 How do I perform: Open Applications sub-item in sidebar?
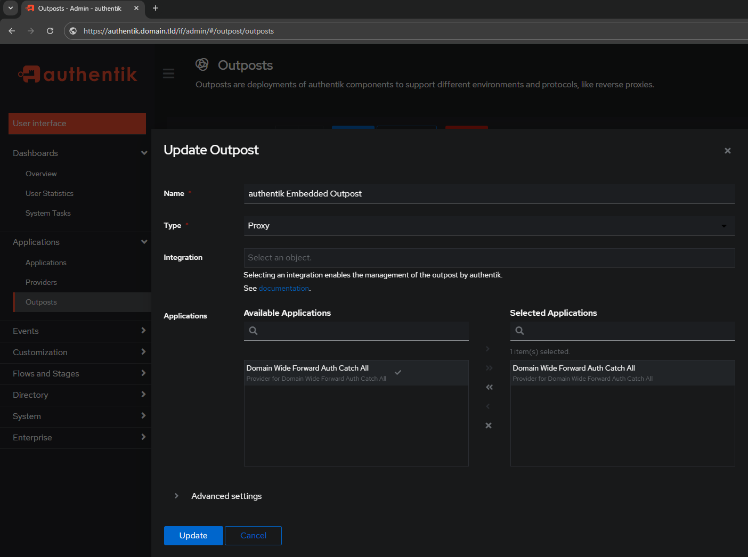point(46,263)
